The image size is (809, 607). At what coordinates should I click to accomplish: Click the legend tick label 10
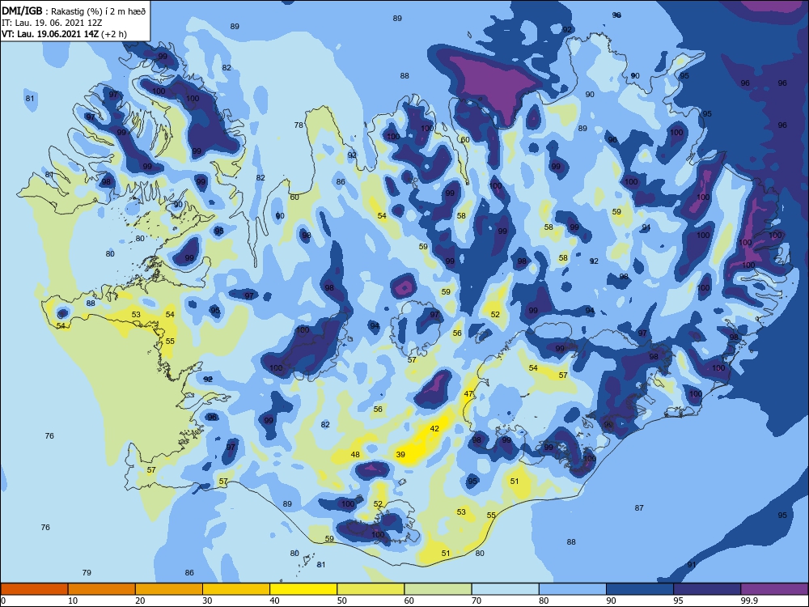[73, 601]
